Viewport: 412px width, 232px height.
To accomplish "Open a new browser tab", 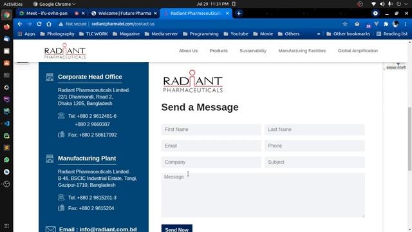I will (239, 13).
